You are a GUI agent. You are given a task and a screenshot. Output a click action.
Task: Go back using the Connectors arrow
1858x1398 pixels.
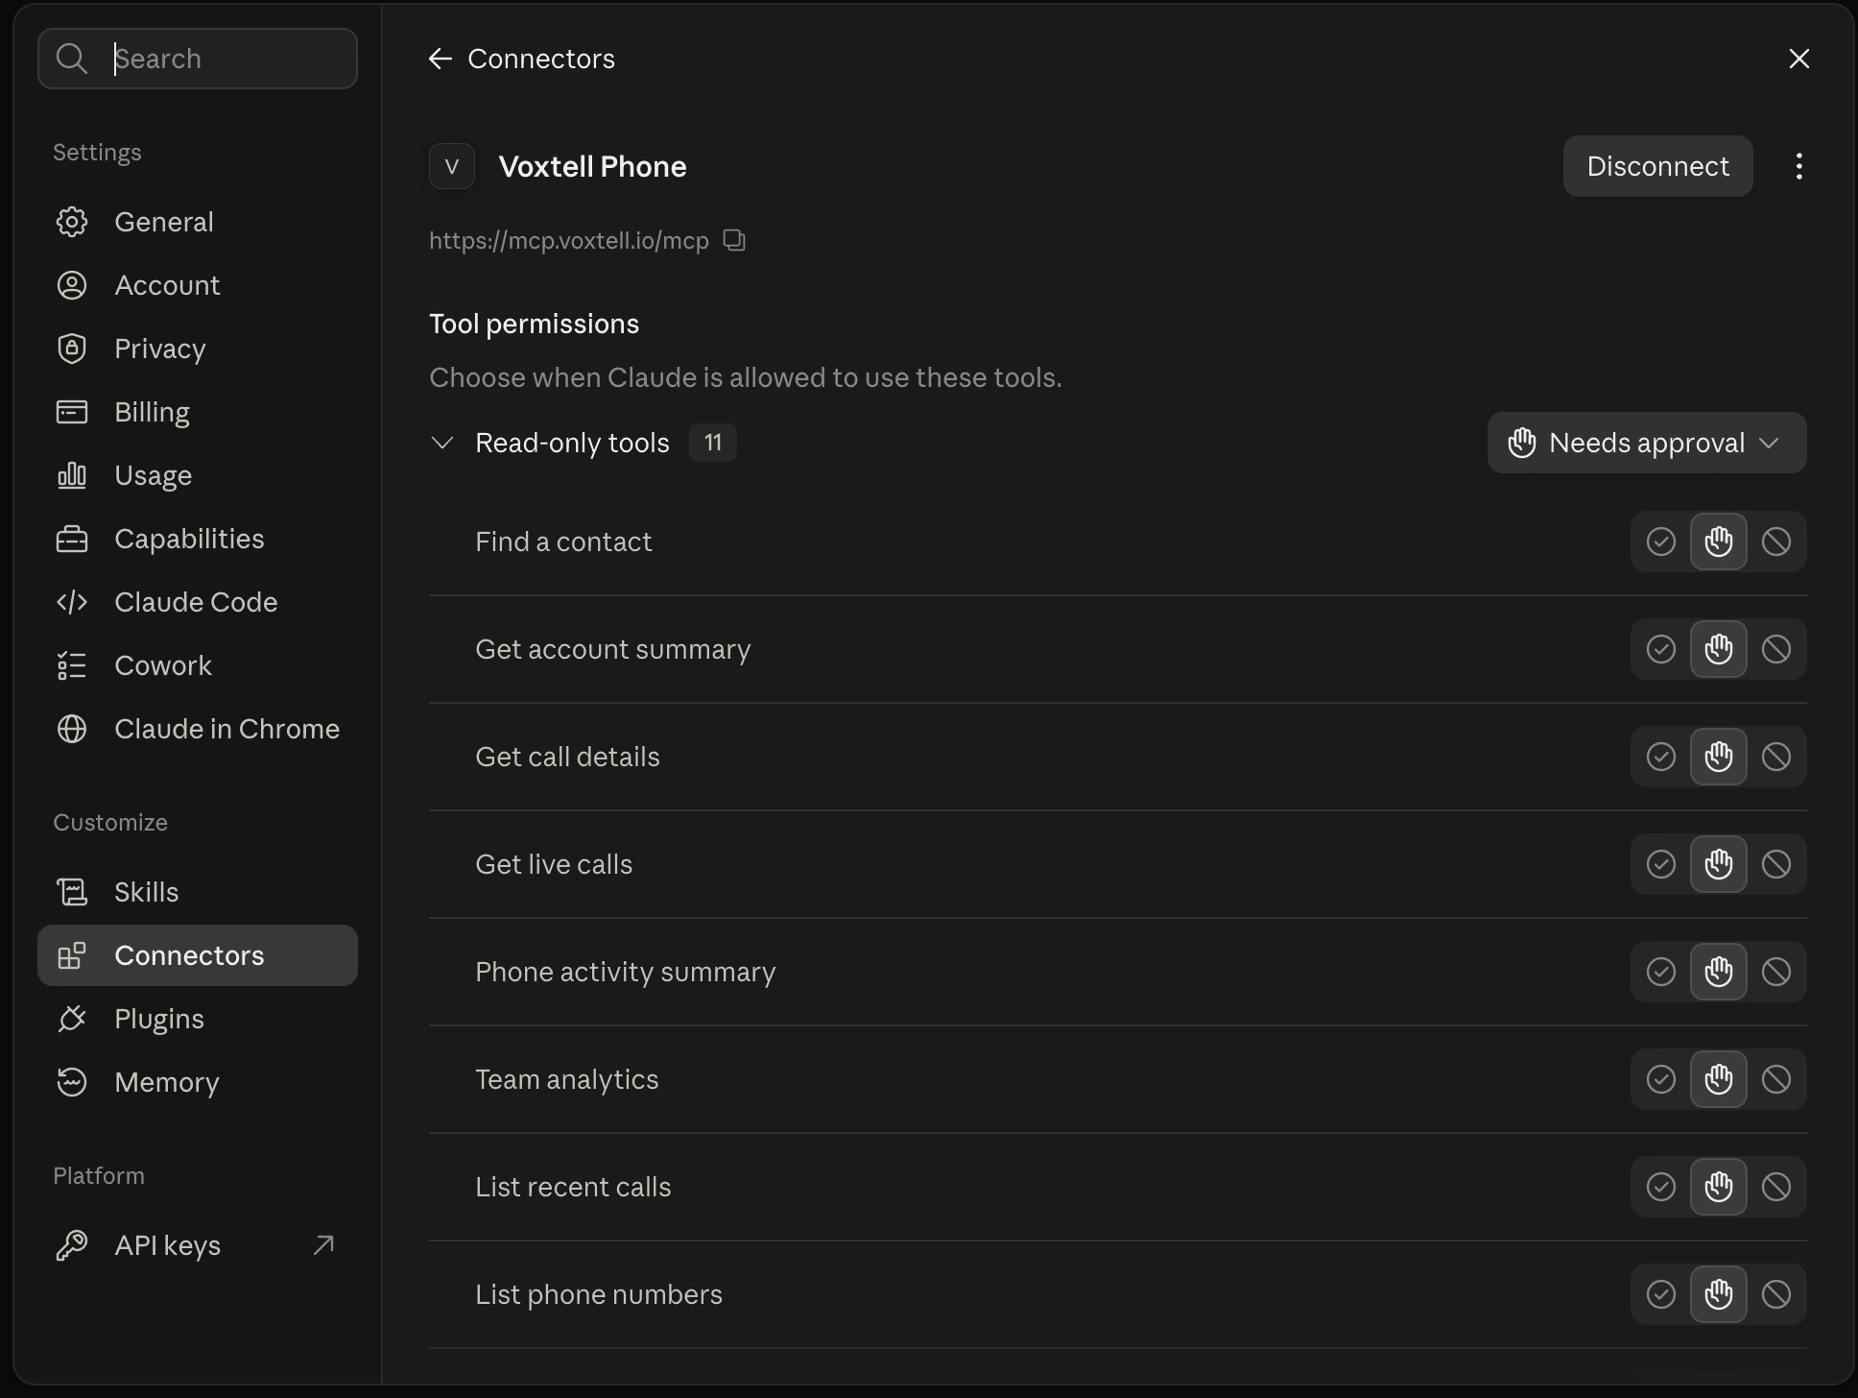tap(440, 59)
